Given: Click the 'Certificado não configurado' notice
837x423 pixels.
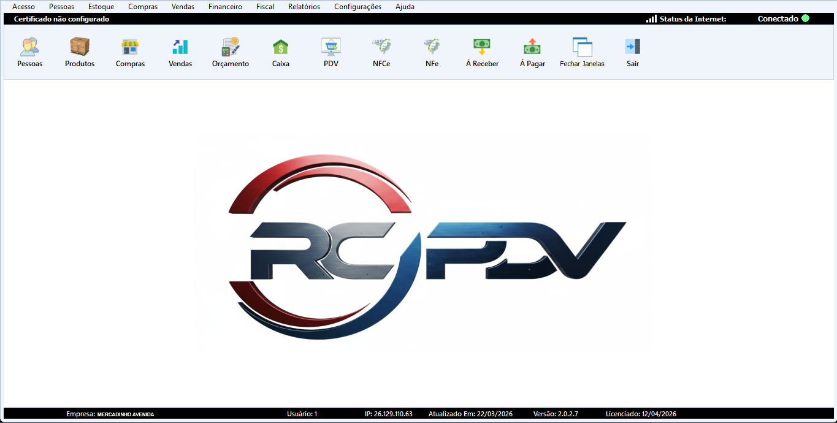Looking at the screenshot, I should (x=61, y=19).
